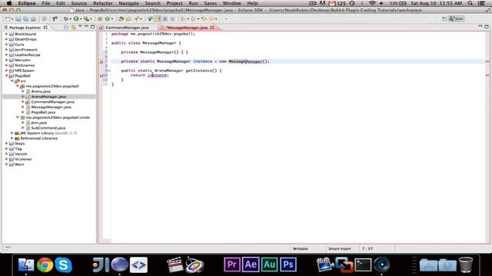Click the ArenaManager return type in code

169,71
